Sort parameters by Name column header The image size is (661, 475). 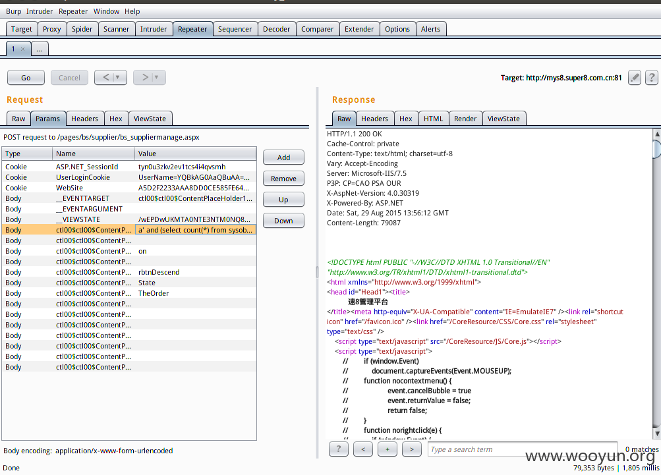point(94,154)
